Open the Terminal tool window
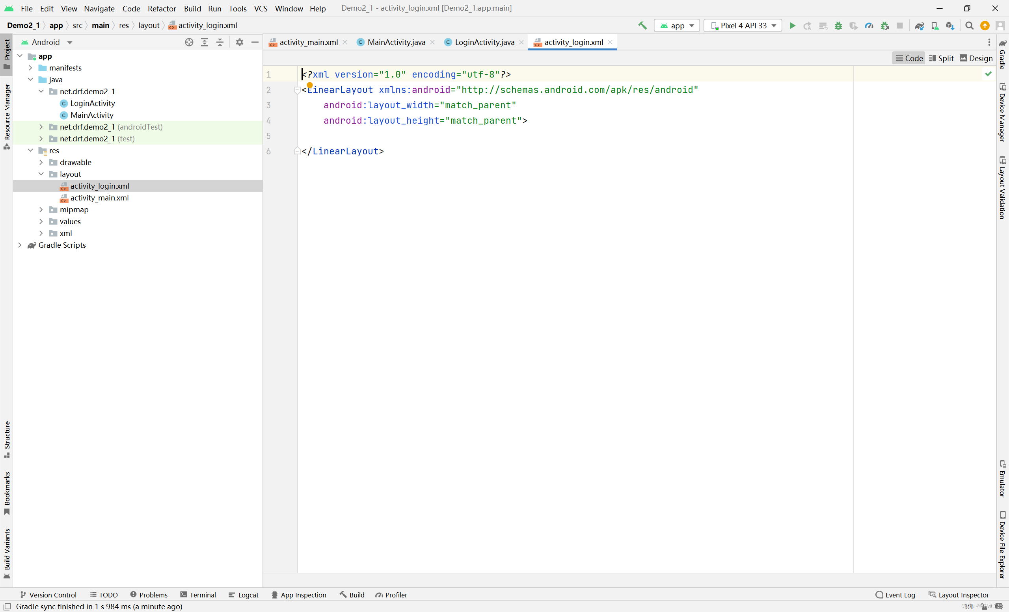This screenshot has height=612, width=1009. click(198, 595)
